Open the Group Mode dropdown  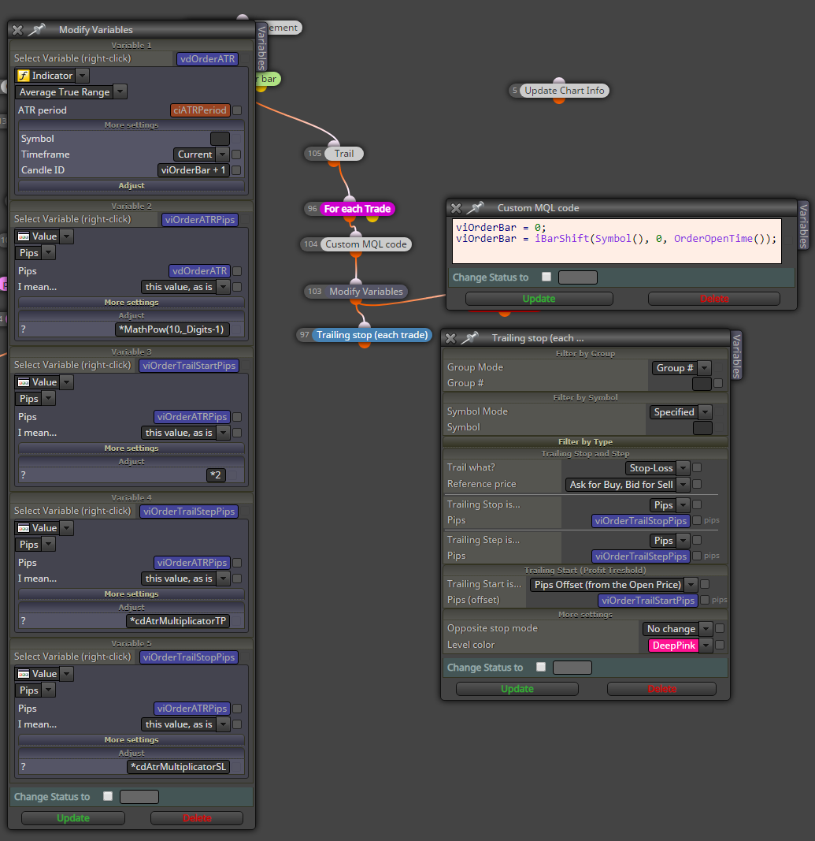(x=705, y=368)
